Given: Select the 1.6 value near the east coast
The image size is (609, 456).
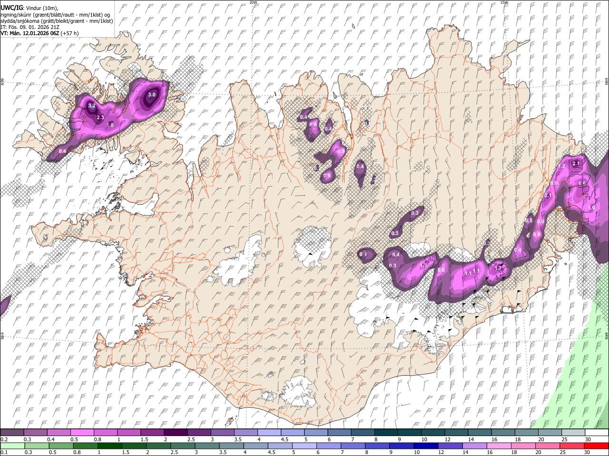Looking at the screenshot, I should (x=581, y=184).
